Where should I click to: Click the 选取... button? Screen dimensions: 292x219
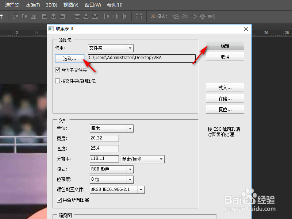(70, 58)
